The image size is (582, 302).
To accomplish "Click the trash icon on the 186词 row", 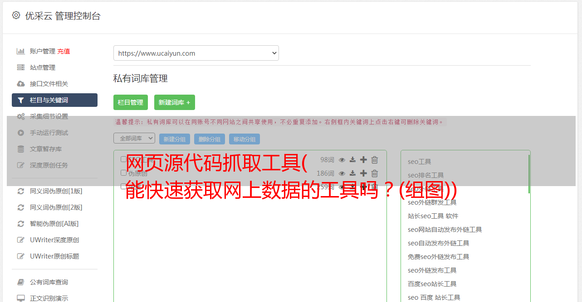I will [375, 173].
